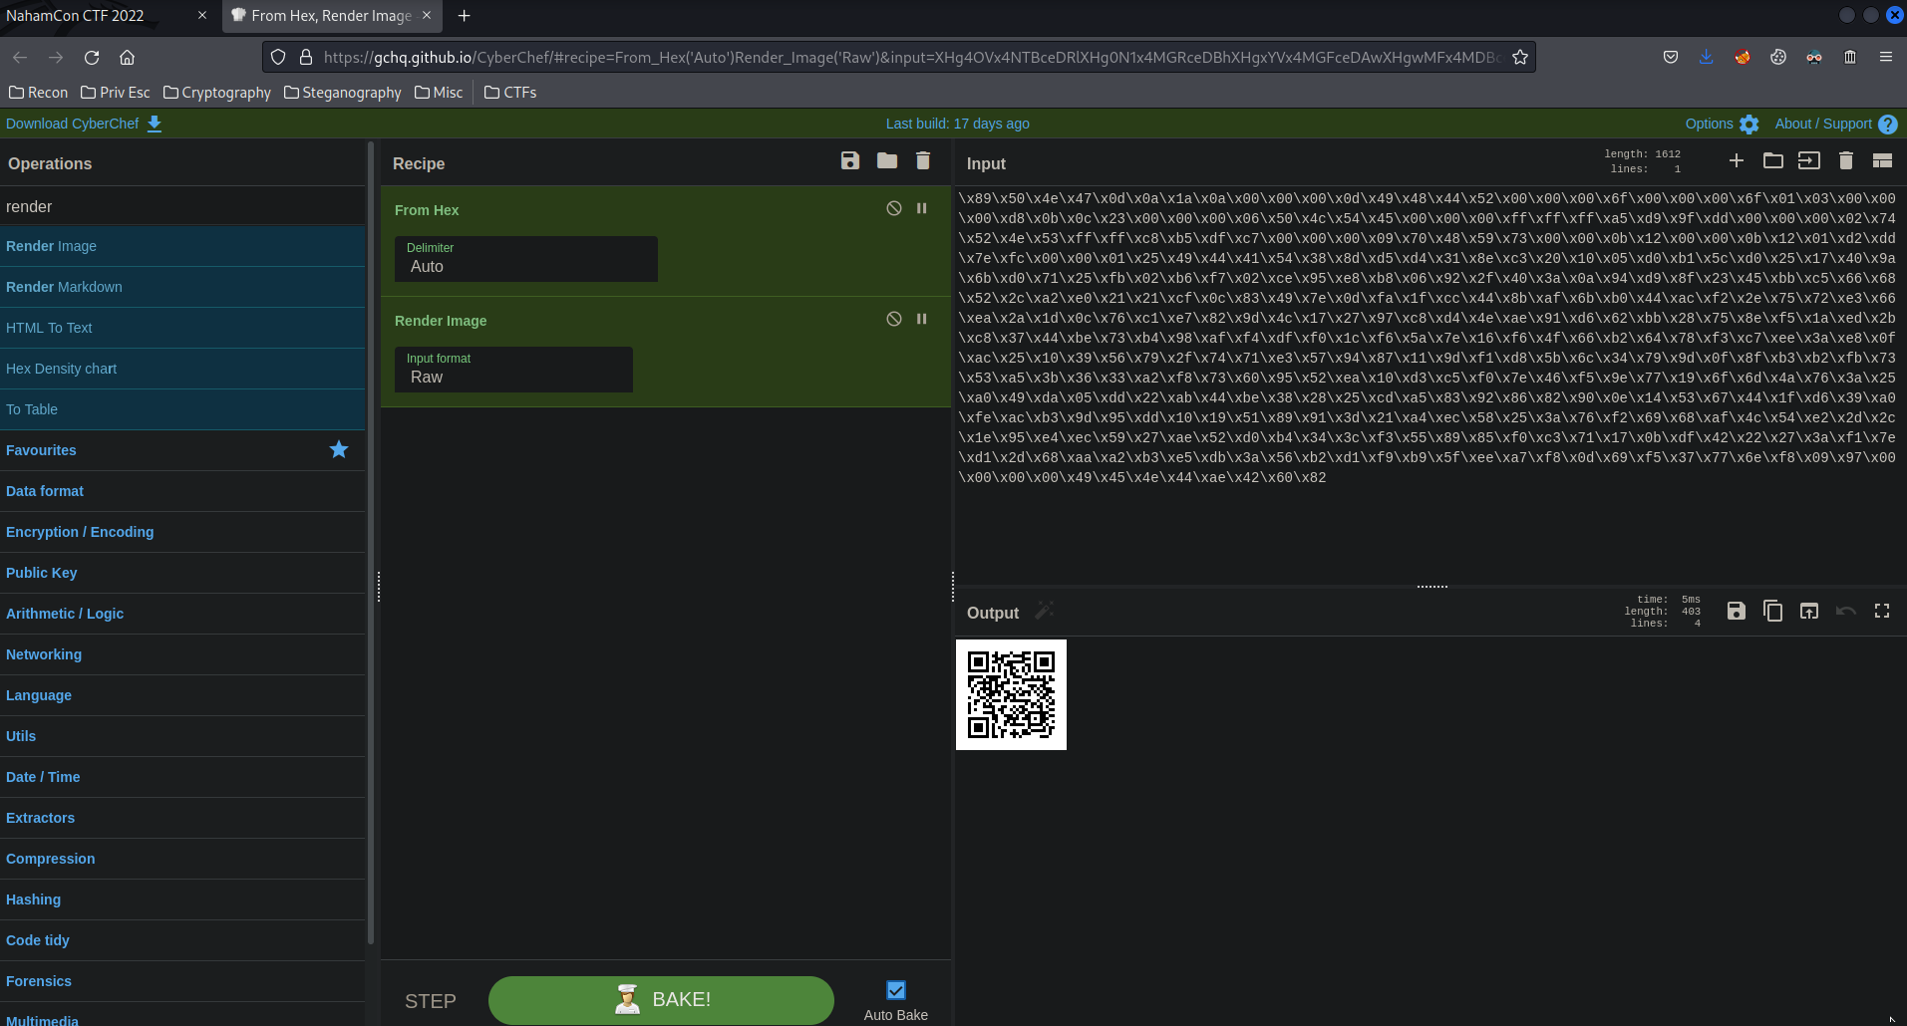Open the Download CyberChef link
Image resolution: width=1907 pixels, height=1026 pixels.
(x=84, y=124)
